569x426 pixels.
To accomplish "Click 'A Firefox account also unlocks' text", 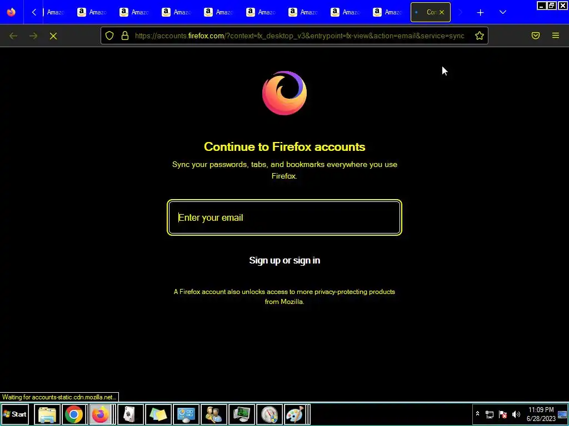I will [x=284, y=296].
